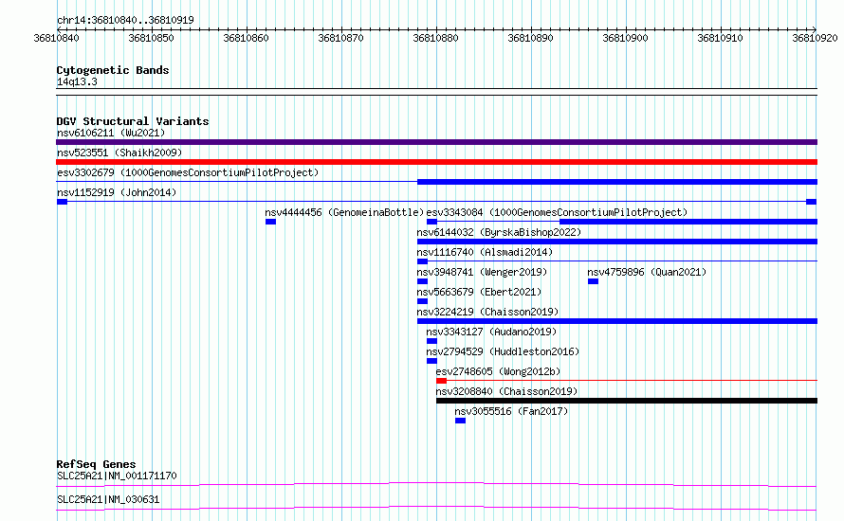Open esv3343084 1000GenomesConsortiumPilotProject label
Image resolution: width=844 pixels, height=521 pixels.
click(557, 212)
